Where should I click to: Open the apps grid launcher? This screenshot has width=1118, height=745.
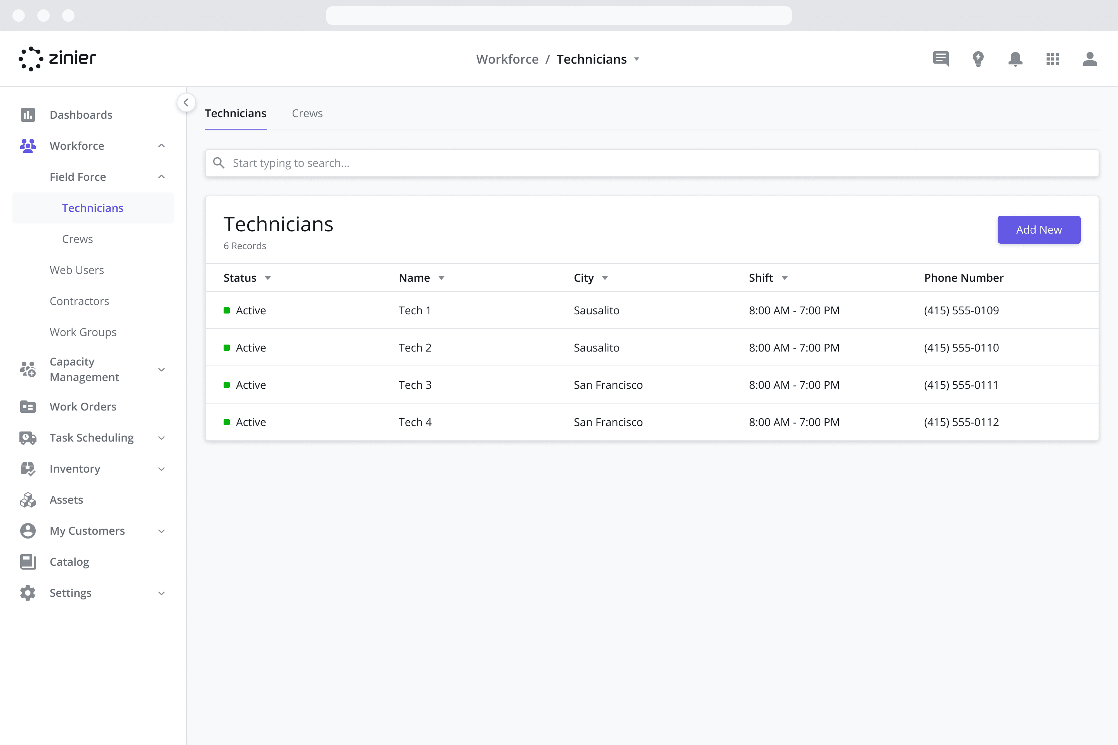[x=1052, y=59]
